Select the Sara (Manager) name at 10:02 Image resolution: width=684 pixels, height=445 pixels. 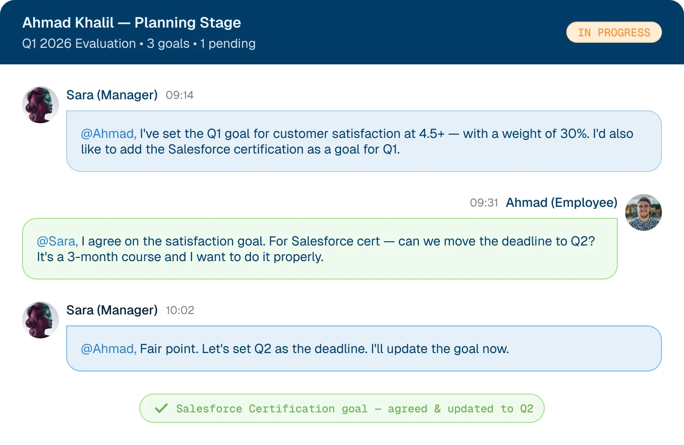(112, 310)
